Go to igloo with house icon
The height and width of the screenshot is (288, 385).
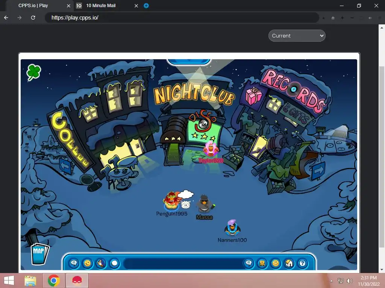coord(289,263)
